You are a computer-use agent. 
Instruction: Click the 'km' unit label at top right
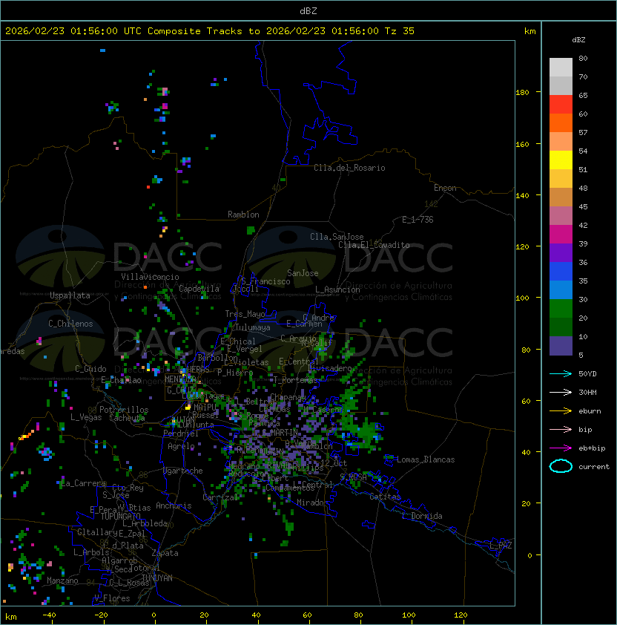tap(529, 31)
